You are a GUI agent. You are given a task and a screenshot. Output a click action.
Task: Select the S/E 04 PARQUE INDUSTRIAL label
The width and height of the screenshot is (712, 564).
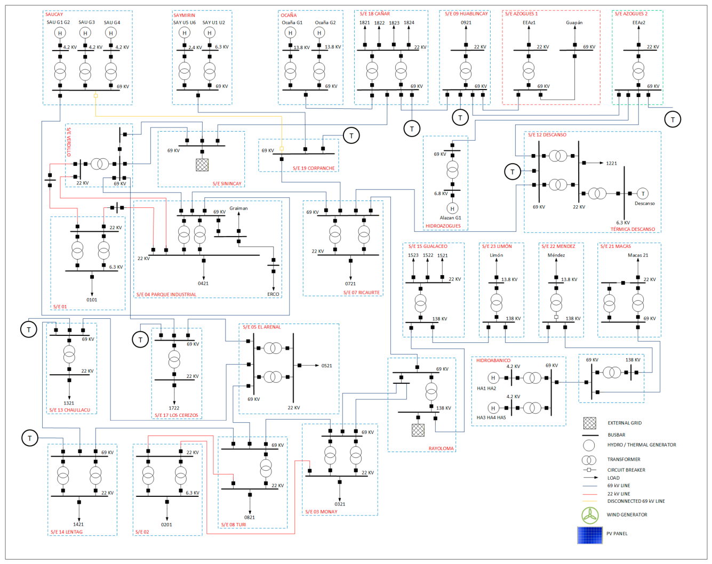pyautogui.click(x=166, y=294)
